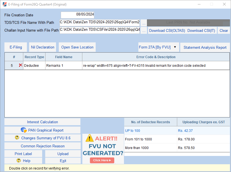The height and width of the screenshot is (172, 231).
Task: Click the PAN Graphical Report pie chart icon
Action: coord(24,130)
